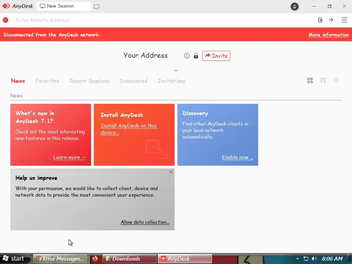Click the connect arrow icon
The image size is (352, 264).
(x=331, y=20)
